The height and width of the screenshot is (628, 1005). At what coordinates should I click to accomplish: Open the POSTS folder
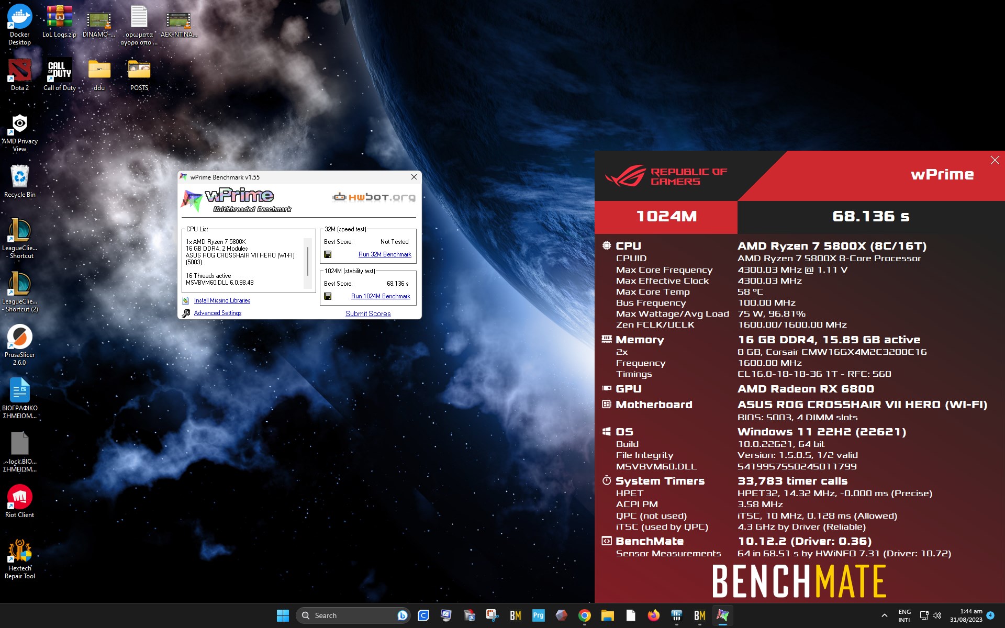[x=139, y=74]
